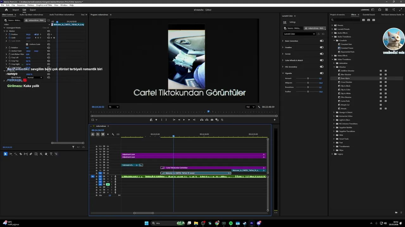Toggle Curves section switch
The width and height of the screenshot is (405, 227).
point(322,54)
